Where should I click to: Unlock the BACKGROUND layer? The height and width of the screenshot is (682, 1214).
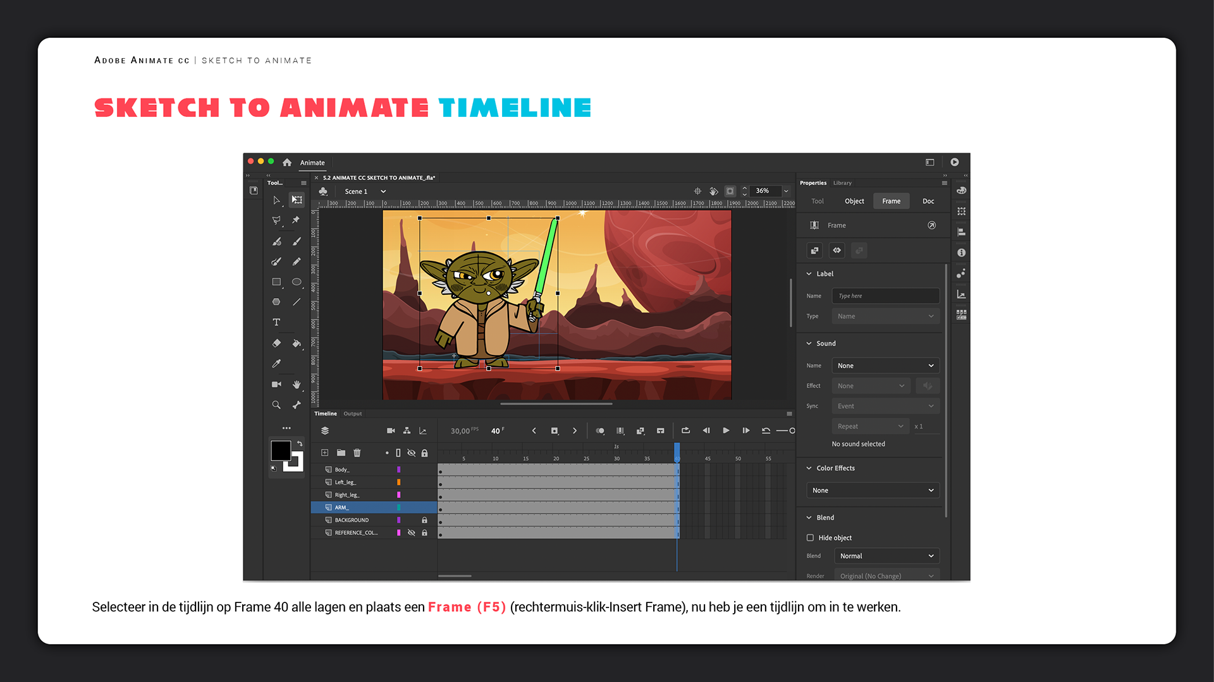(424, 520)
